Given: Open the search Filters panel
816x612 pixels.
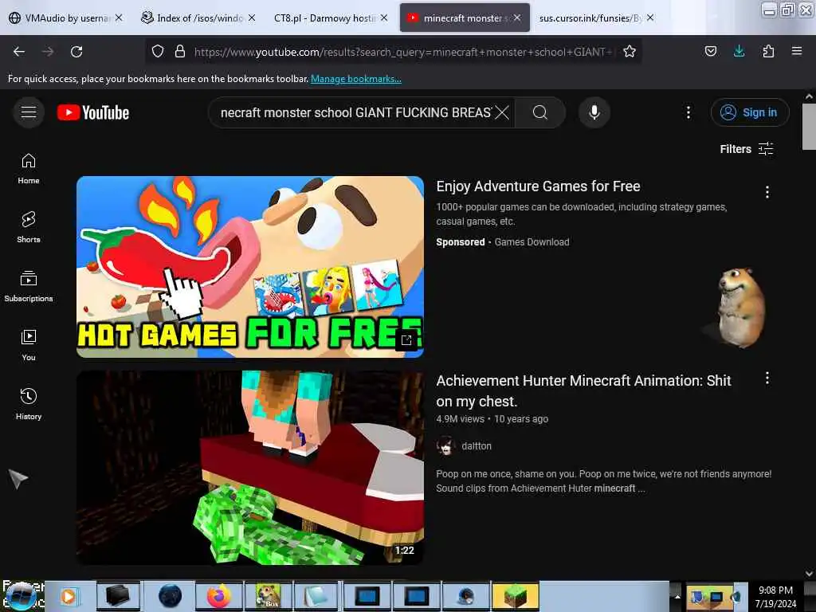Looking at the screenshot, I should 747,149.
